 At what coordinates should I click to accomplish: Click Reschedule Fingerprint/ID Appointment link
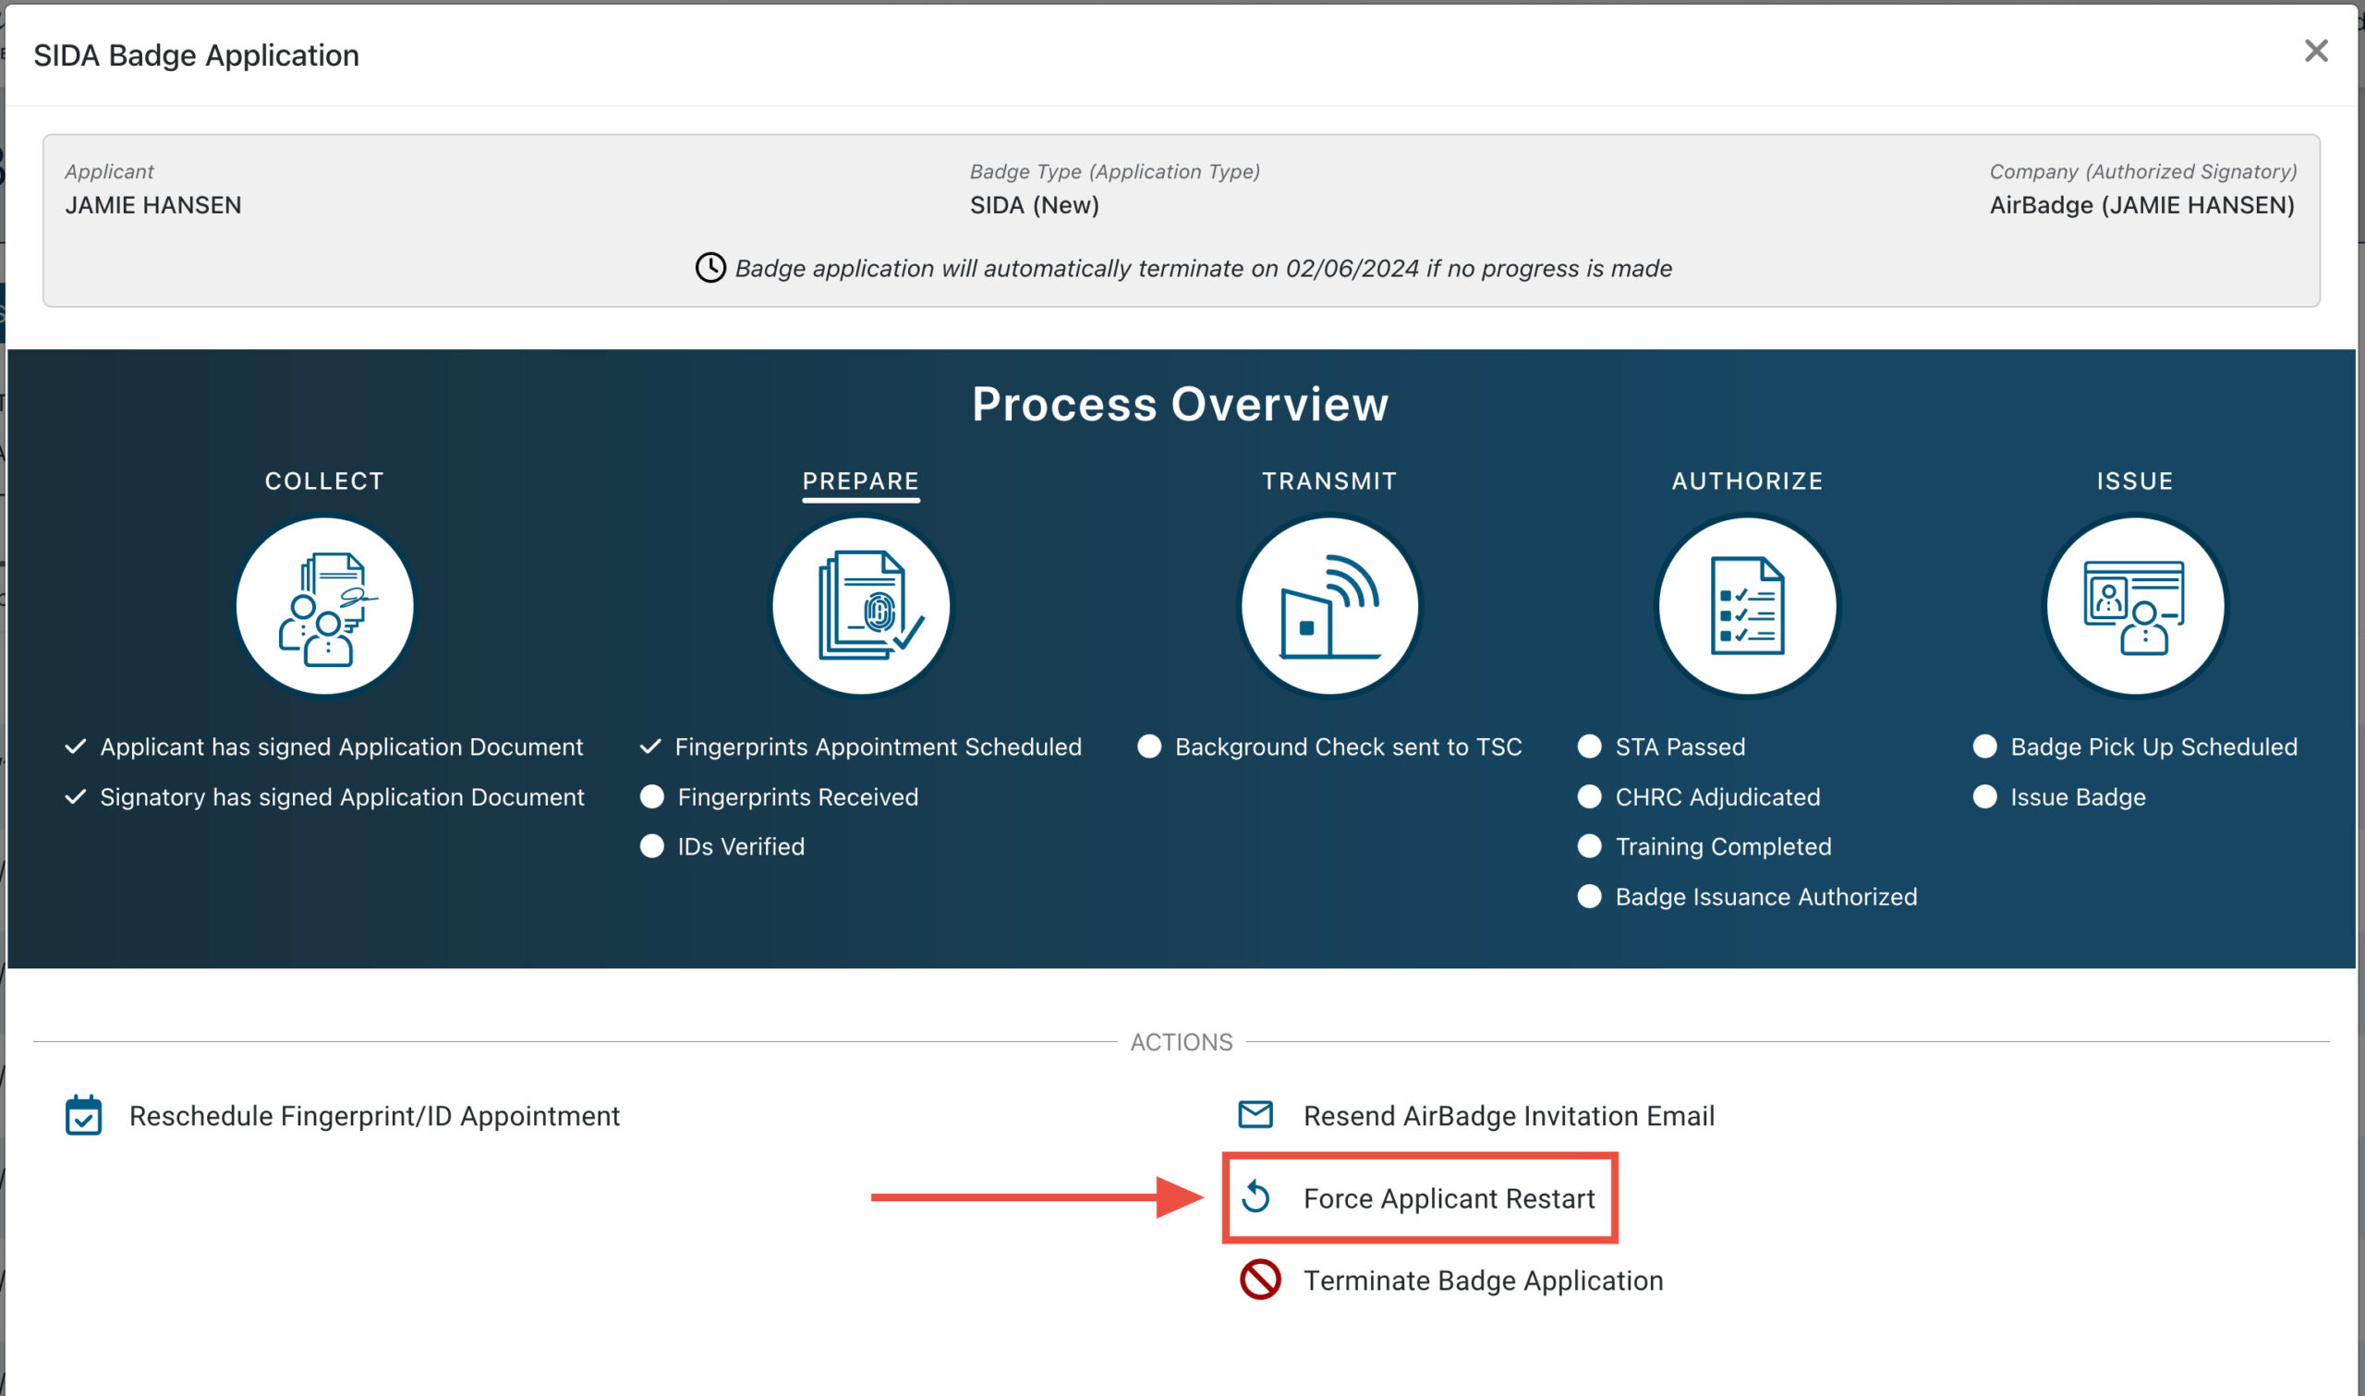click(x=374, y=1116)
